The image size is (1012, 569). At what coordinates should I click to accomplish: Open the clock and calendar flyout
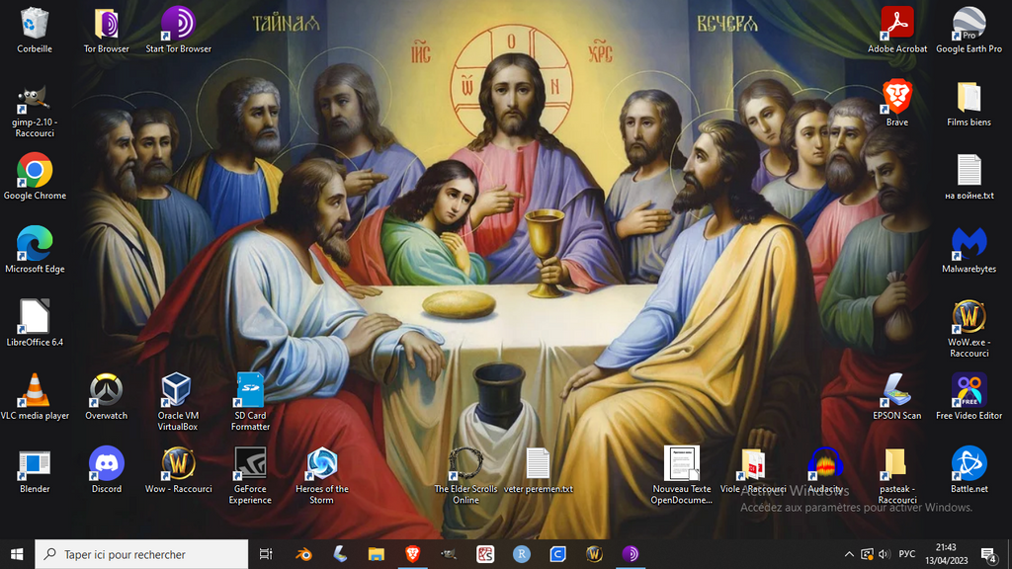click(946, 554)
